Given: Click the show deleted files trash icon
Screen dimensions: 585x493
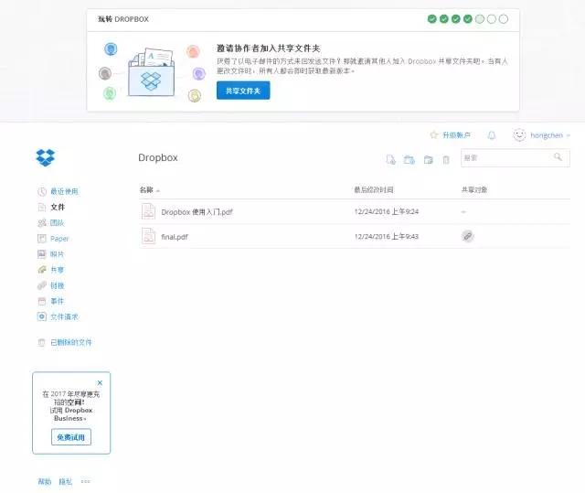Looking at the screenshot, I should tap(446, 160).
